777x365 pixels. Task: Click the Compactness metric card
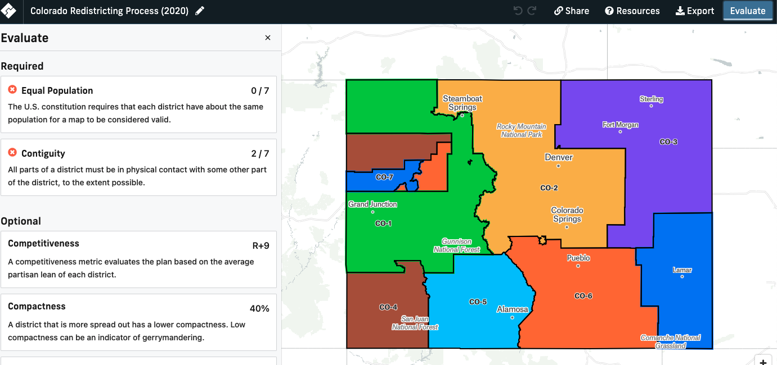click(x=138, y=320)
